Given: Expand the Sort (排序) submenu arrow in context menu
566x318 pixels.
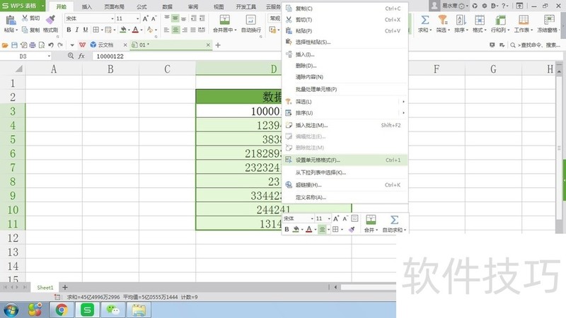Looking at the screenshot, I should tap(403, 113).
